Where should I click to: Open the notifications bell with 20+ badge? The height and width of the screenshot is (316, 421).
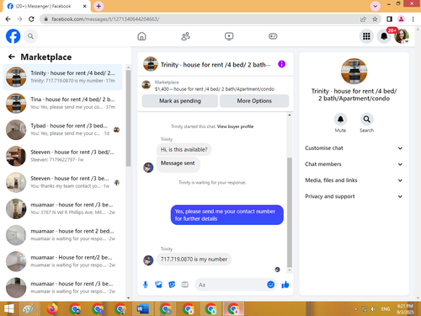384,36
